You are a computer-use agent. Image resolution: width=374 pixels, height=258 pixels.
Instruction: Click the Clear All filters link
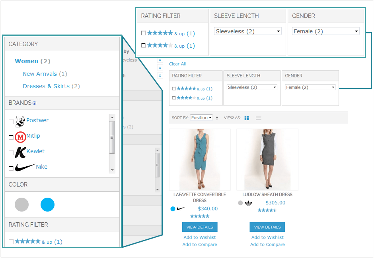click(x=177, y=64)
